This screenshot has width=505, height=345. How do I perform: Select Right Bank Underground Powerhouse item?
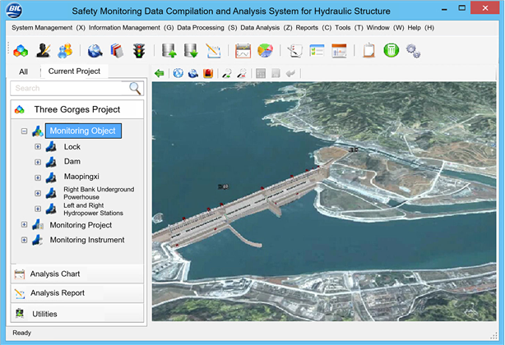click(x=99, y=193)
